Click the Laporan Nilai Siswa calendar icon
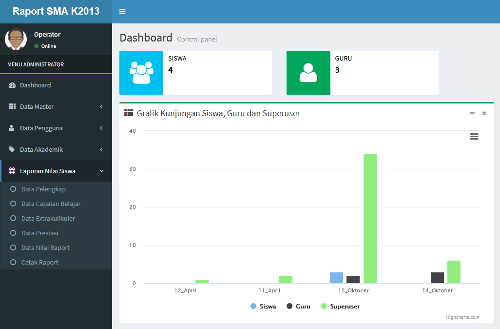 coord(12,171)
